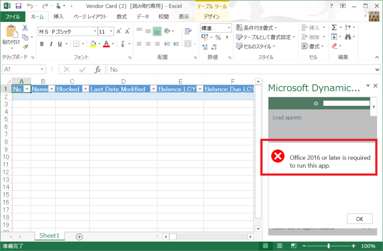383x251 pixels.
Task: Open the ページ レイアウト ribbon tab
Action: (x=90, y=17)
